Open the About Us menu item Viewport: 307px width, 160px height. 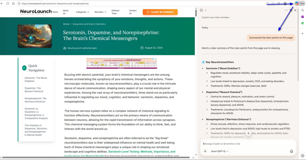tap(66, 12)
